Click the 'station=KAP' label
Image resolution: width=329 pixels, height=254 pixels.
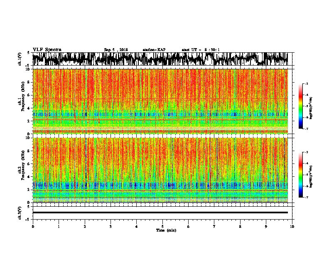pos(154,50)
